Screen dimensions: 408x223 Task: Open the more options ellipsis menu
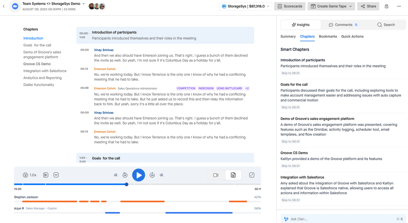click(x=399, y=6)
